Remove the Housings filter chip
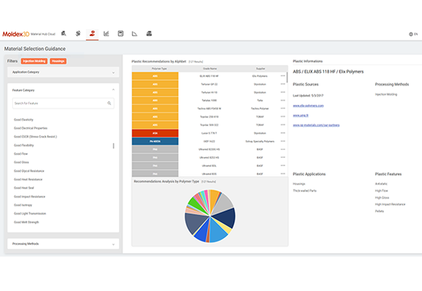 point(58,61)
